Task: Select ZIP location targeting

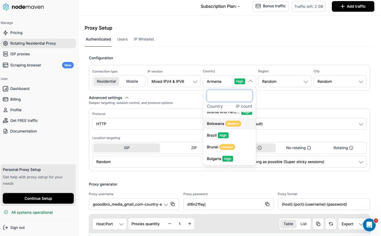Action: click(194, 148)
